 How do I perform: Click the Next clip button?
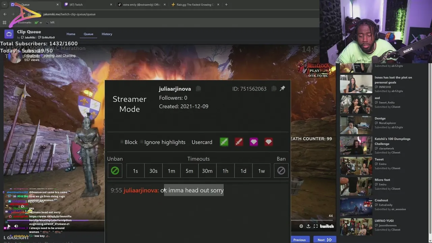pyautogui.click(x=324, y=240)
